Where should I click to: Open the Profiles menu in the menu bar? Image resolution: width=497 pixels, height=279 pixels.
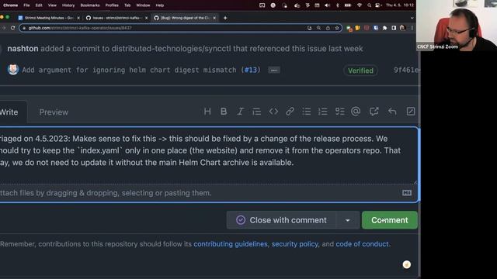[112, 5]
